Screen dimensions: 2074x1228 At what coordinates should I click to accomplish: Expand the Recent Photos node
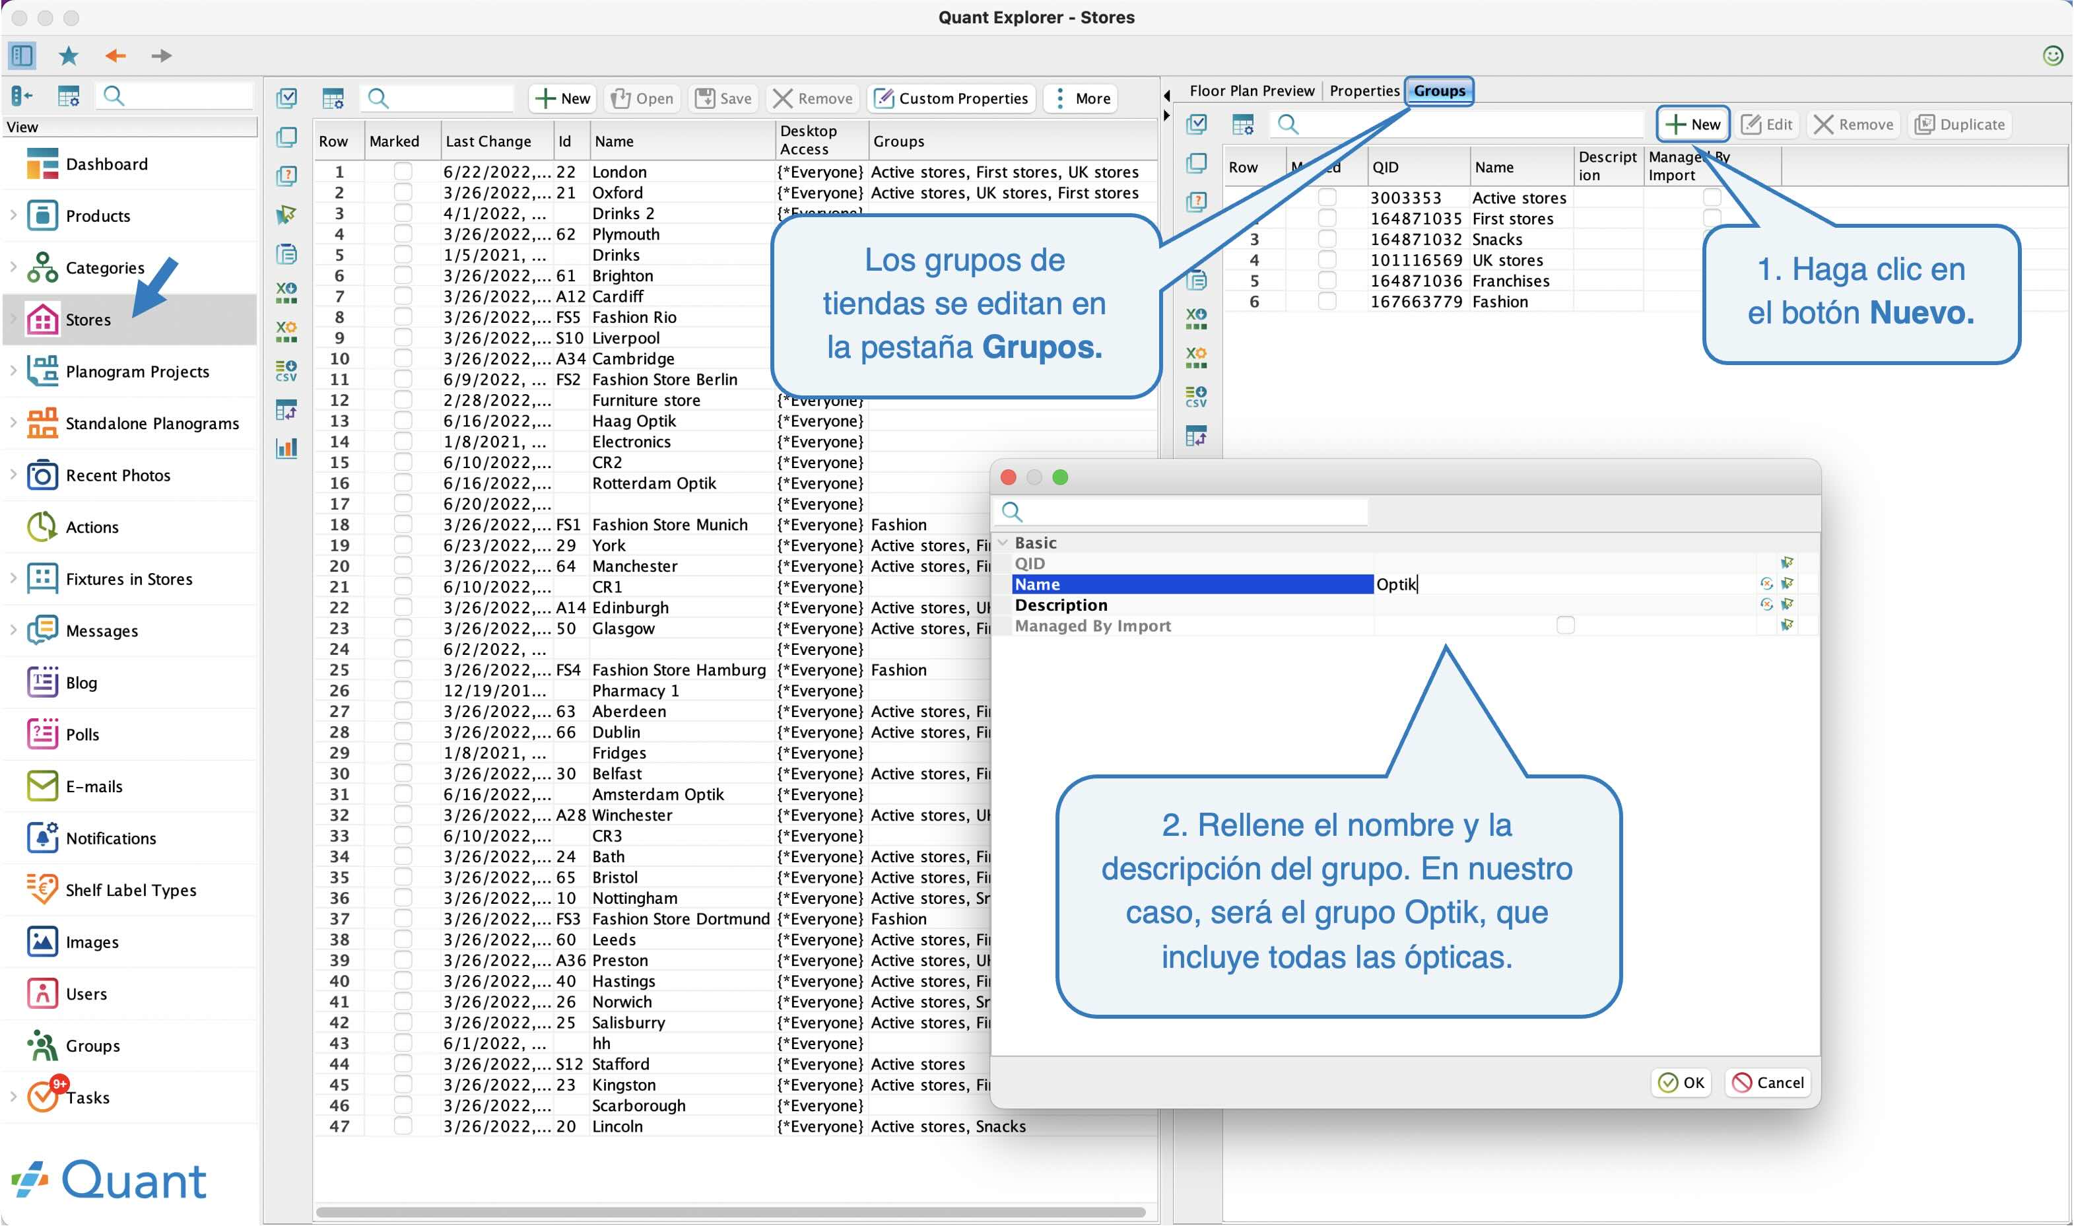(x=13, y=475)
